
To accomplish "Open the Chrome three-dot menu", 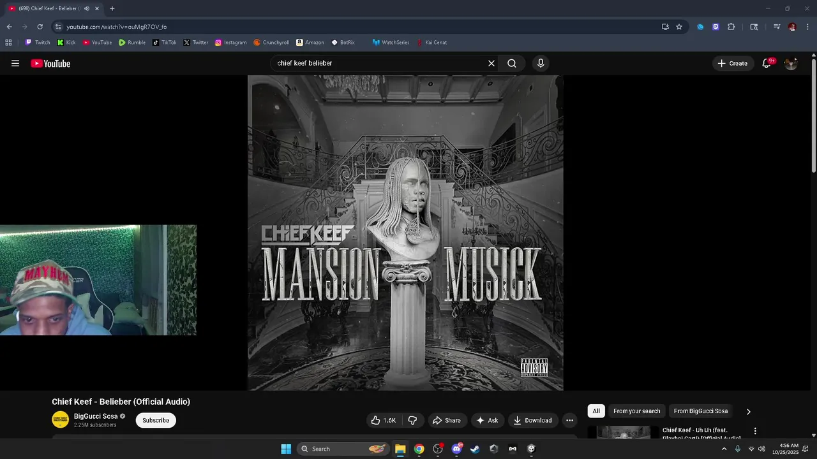I will click(807, 27).
